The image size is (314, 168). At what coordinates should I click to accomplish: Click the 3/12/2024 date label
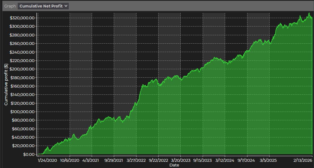225,160
